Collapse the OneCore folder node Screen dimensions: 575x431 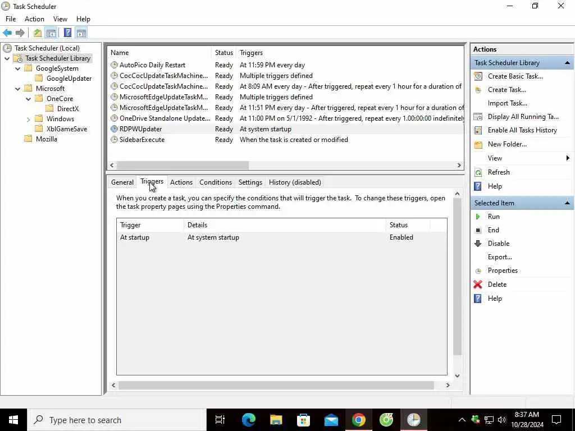click(28, 99)
